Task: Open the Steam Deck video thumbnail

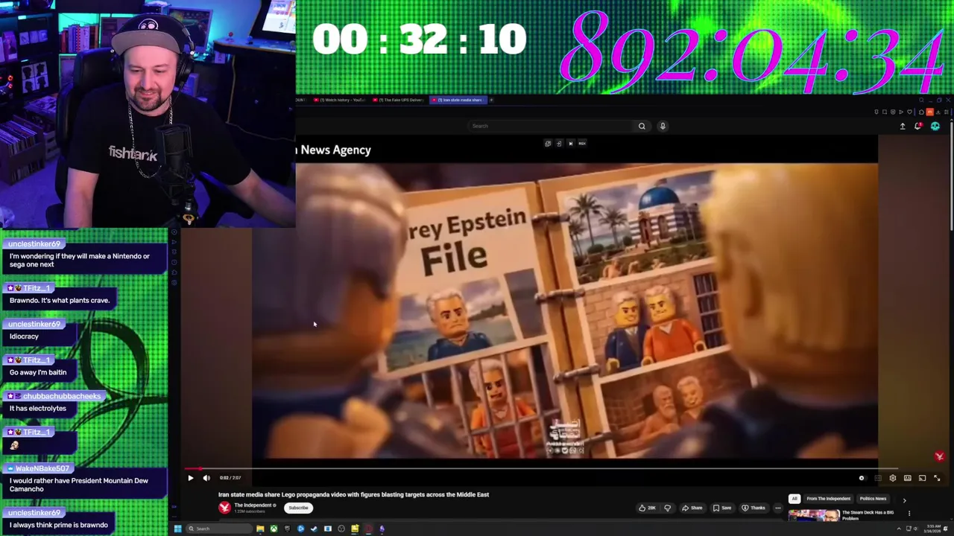Action: 814,514
